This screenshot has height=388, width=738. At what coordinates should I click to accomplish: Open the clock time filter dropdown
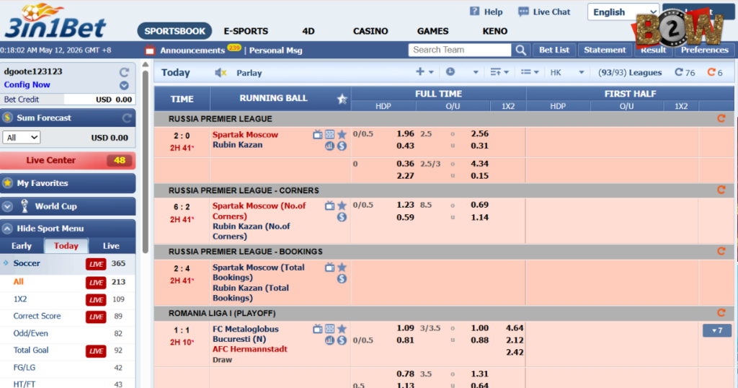click(x=462, y=72)
